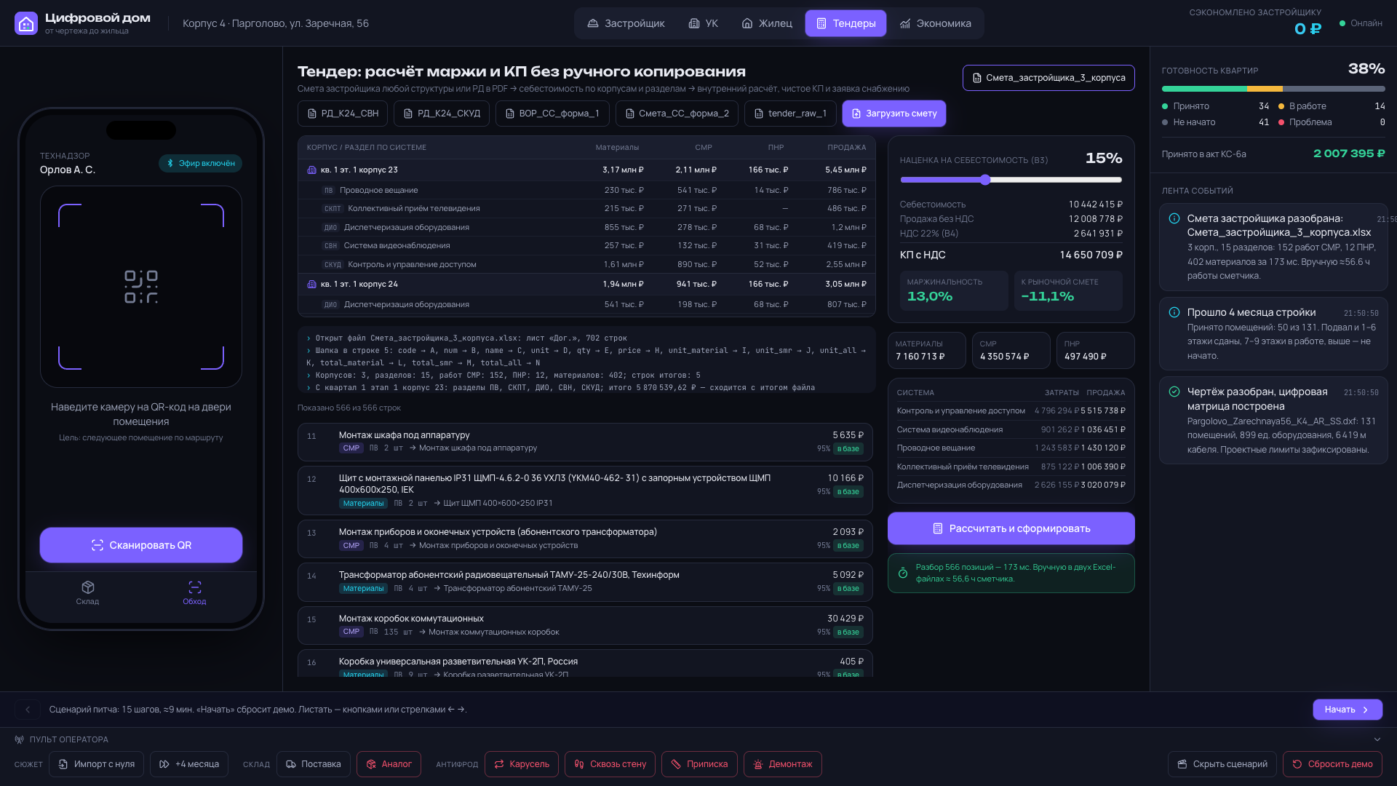Click the timer icon in the green summary note
The width and height of the screenshot is (1397, 786).
pyautogui.click(x=903, y=573)
